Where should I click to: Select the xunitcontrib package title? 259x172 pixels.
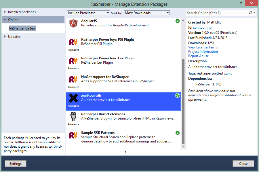(x=91, y=95)
